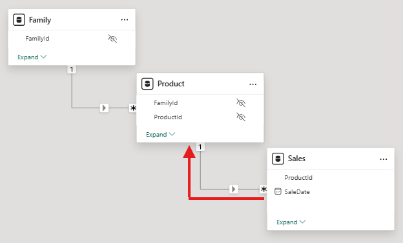Click the Family table database icon

pyautogui.click(x=19, y=20)
